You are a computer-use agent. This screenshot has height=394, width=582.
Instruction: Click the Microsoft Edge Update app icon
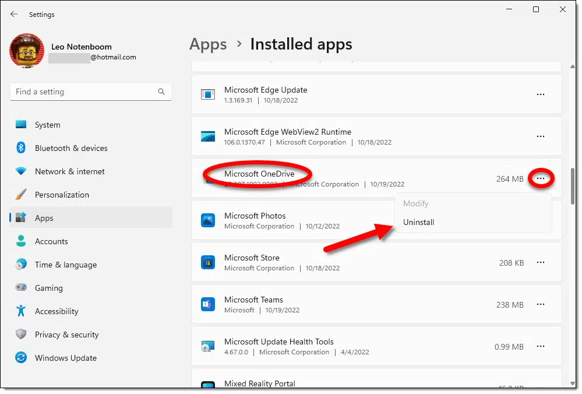(208, 94)
